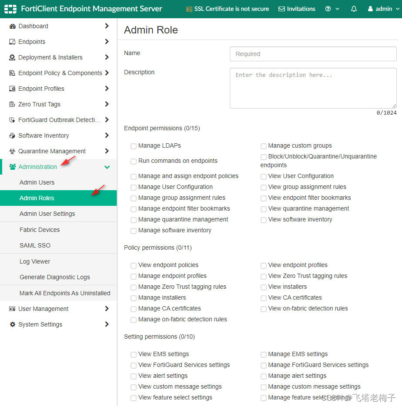Click the System Settings gear icon
Viewport: 402px width, 406px height.
(x=12, y=324)
